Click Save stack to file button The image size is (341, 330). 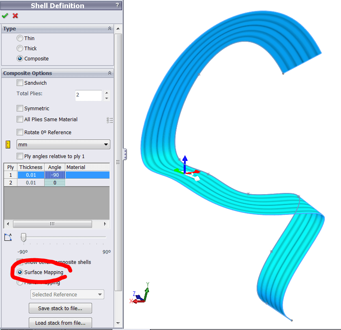tap(60, 308)
